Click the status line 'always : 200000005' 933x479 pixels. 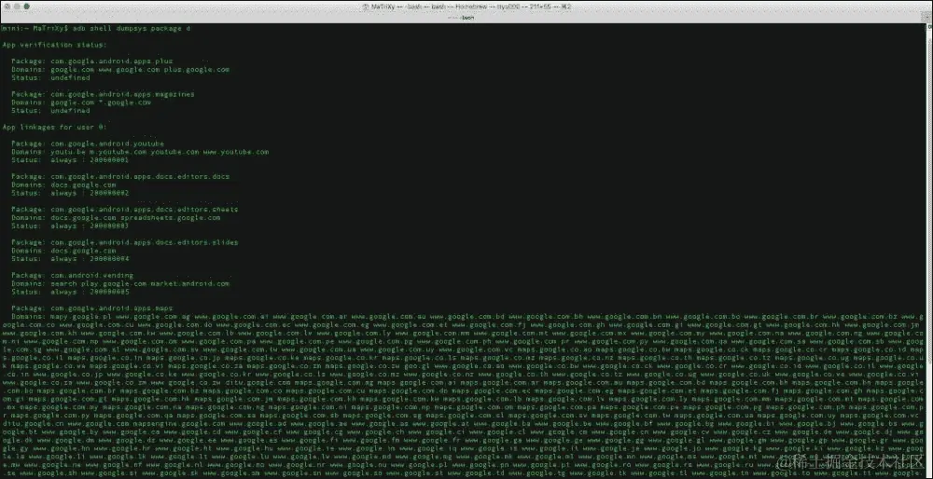(70, 292)
